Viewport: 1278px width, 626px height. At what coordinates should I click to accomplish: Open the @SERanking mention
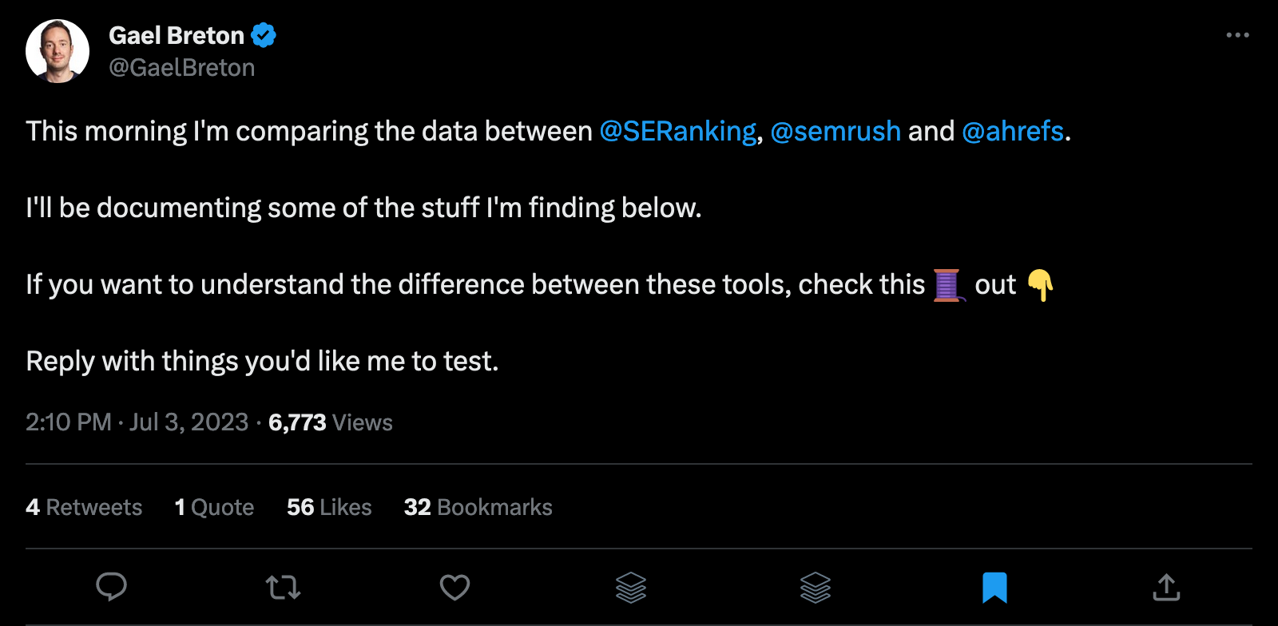677,131
